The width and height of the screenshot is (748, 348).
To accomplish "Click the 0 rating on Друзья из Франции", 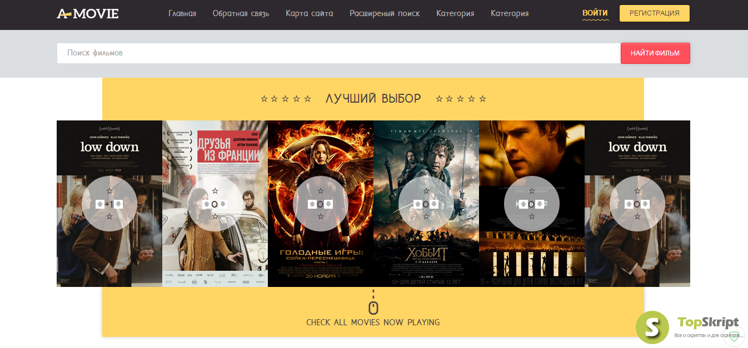I will pyautogui.click(x=215, y=204).
